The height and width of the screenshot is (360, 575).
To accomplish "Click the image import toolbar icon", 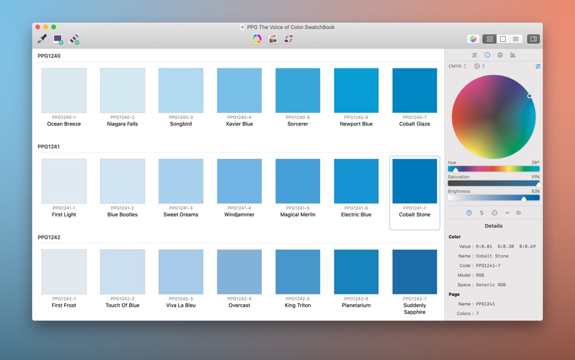I will [272, 39].
